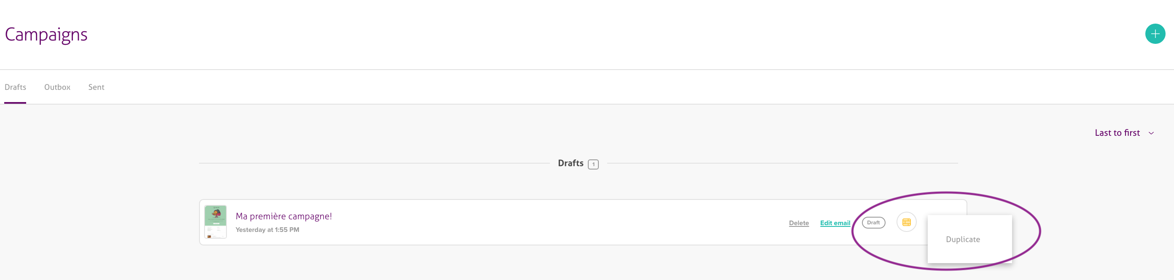Click the chevron arrow beside Last to first

[1151, 133]
